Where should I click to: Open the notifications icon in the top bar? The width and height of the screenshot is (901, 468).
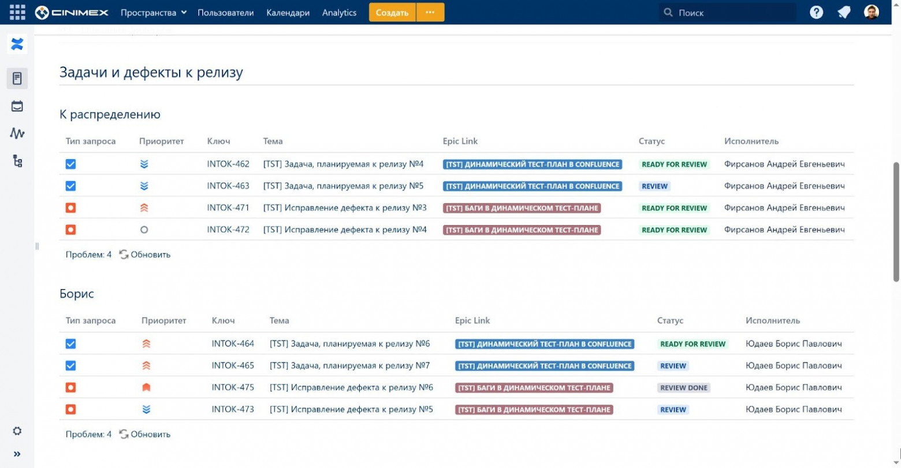[x=844, y=12]
